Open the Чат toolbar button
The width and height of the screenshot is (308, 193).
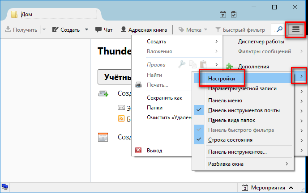point(104,30)
